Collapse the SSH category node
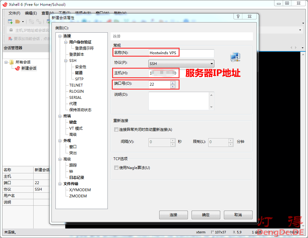 point(66,61)
